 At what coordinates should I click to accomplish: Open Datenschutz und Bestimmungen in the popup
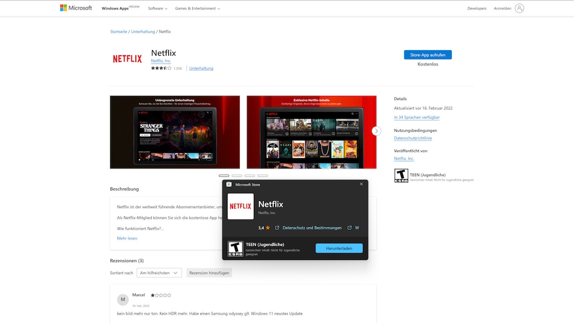coord(312,228)
